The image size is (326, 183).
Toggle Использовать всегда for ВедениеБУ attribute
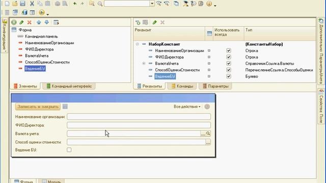[229, 76]
